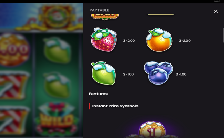Click the blurred top lime on reel
Image resolution: width=224 pixels, height=138 pixels.
click(57, 50)
